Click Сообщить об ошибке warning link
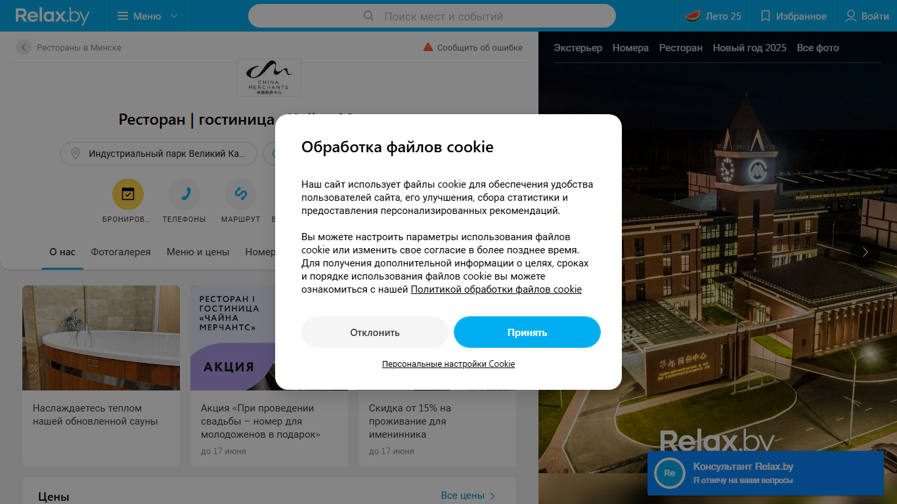 click(473, 47)
